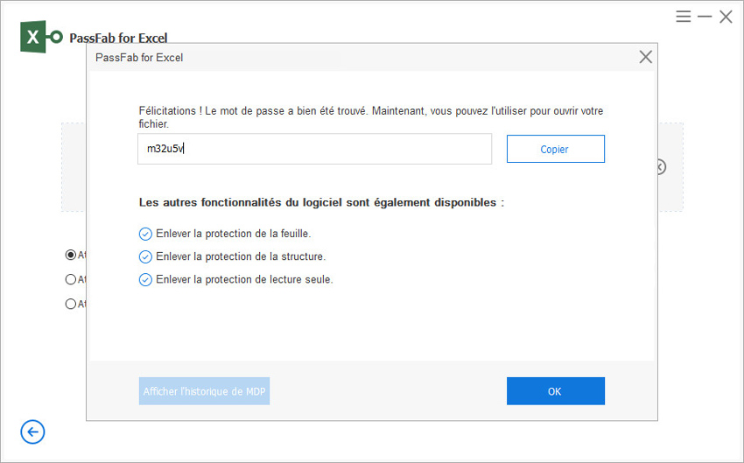Select the second attack radio option

pos(71,279)
